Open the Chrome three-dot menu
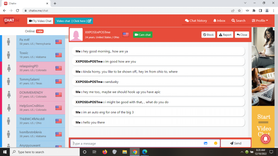The image size is (278, 156). (x=273, y=11)
